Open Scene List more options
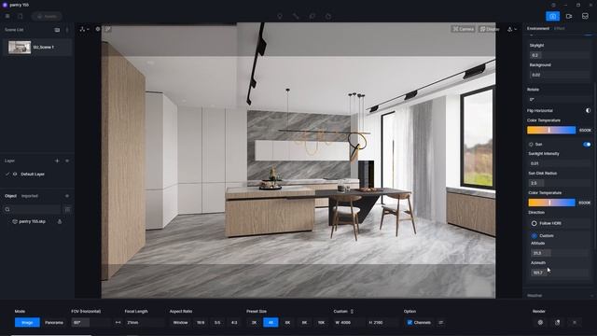 click(67, 30)
